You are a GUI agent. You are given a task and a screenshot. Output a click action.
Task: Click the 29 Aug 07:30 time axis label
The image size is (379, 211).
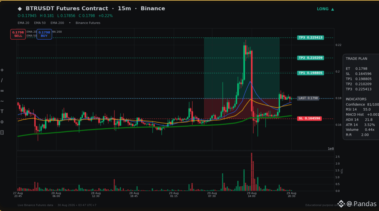pos(212,195)
